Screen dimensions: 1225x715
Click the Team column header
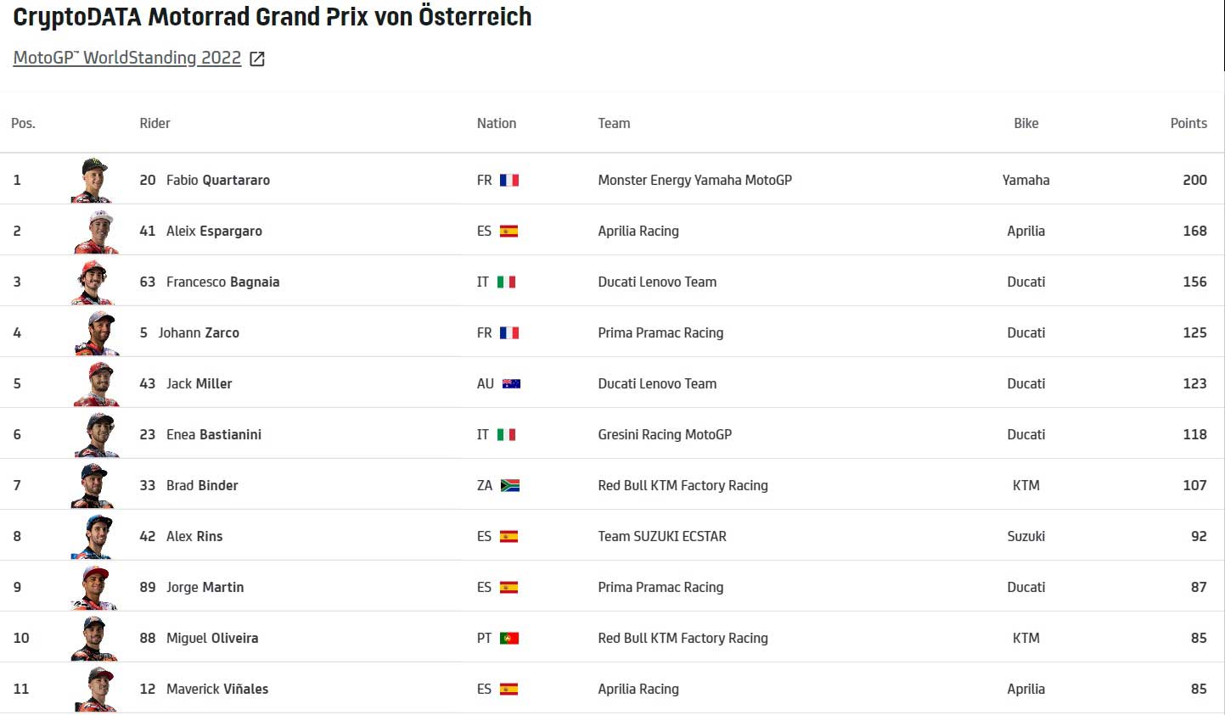coord(614,123)
